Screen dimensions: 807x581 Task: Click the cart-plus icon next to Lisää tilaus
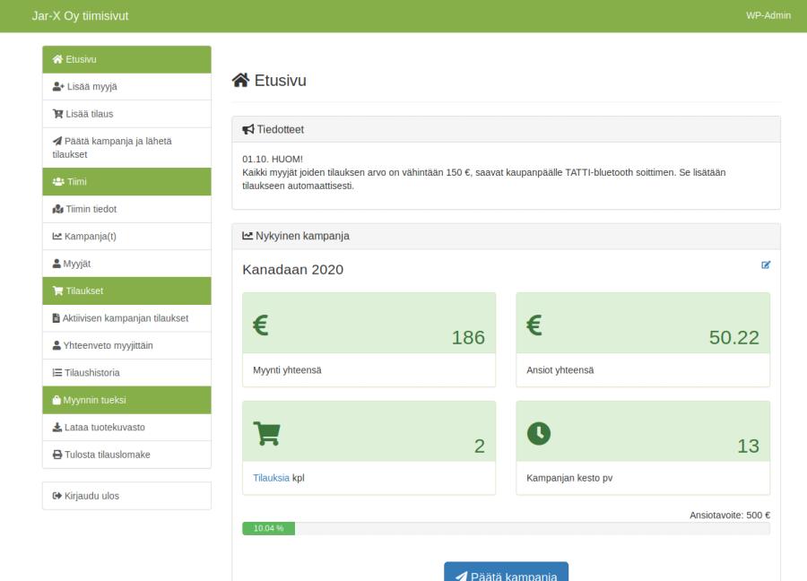pyautogui.click(x=57, y=114)
